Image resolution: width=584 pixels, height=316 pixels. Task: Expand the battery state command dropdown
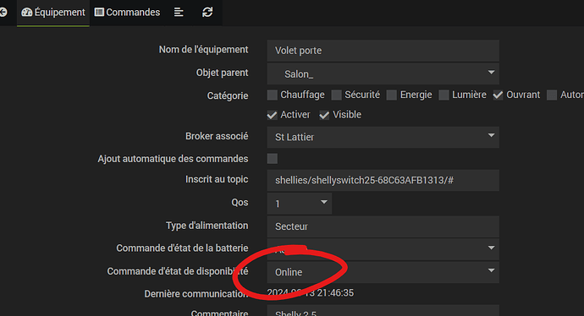(383, 249)
